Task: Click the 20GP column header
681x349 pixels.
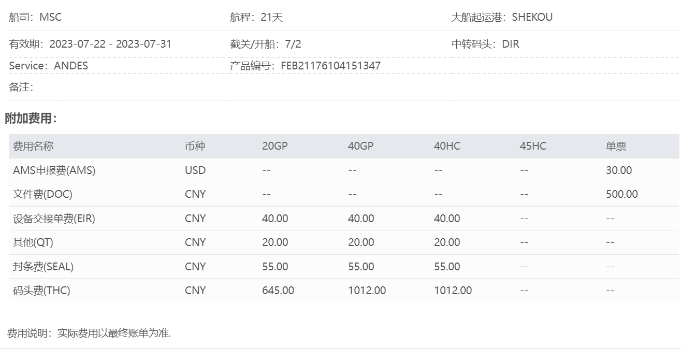Action: pyautogui.click(x=274, y=146)
